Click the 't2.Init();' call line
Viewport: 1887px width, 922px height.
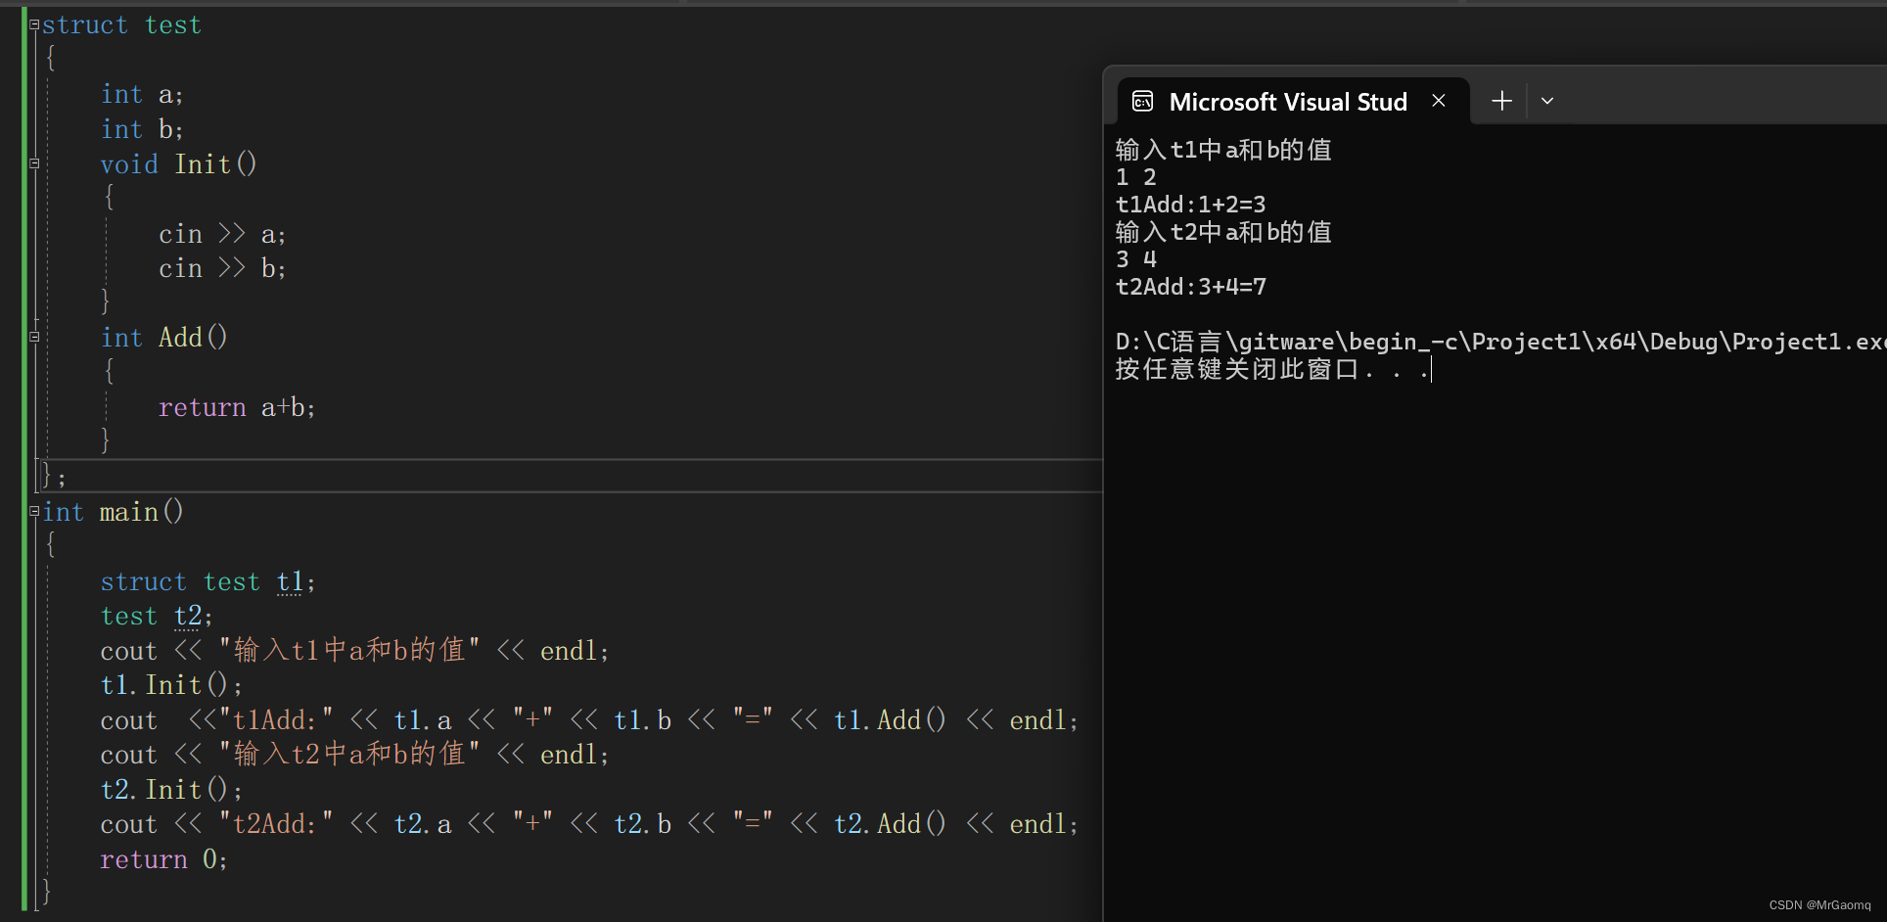click(171, 789)
